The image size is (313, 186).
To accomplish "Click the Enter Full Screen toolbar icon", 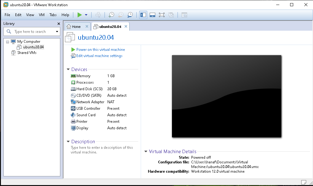I will point(162,15).
